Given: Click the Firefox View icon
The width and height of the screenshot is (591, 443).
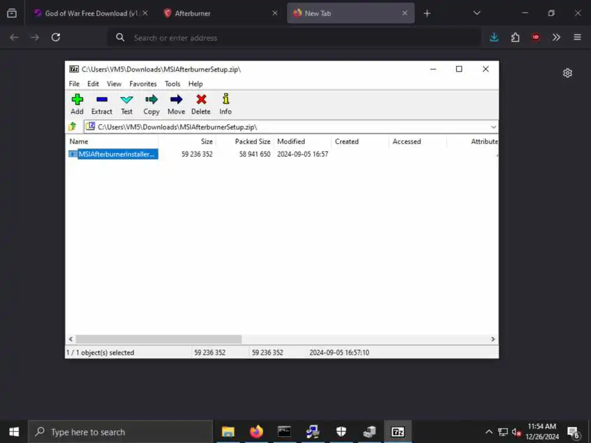Looking at the screenshot, I should point(12,13).
